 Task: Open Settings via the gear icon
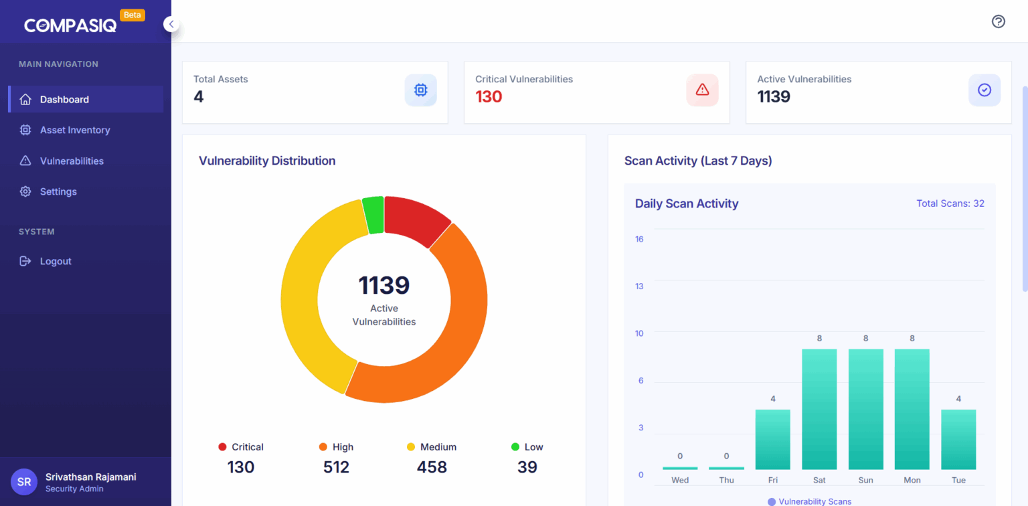(x=25, y=191)
